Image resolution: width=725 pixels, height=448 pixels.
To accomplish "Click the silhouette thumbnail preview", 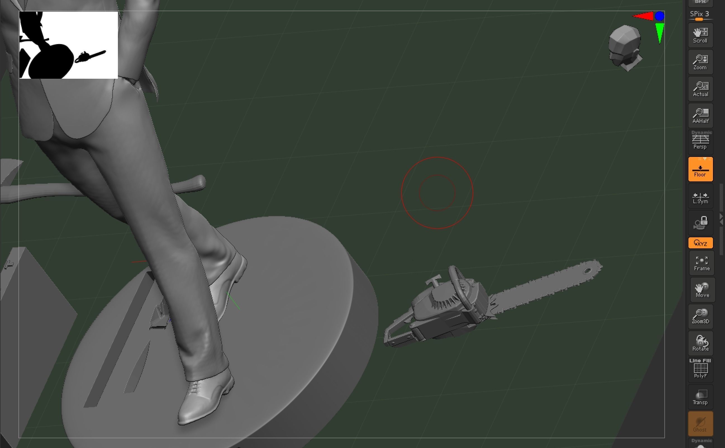I will 68,45.
